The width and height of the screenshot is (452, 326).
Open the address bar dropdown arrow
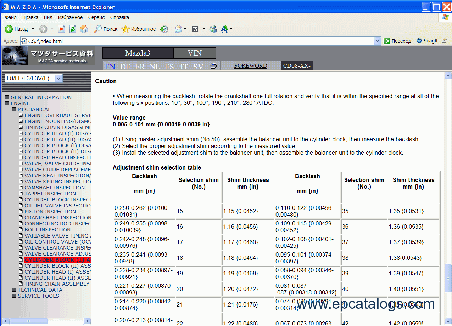[x=378, y=41]
